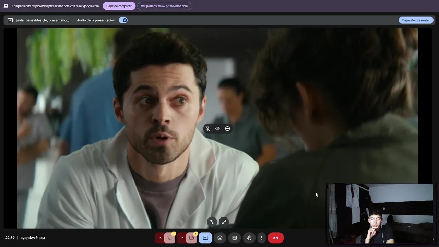
Task: Click 'Compartiendo https://www.primevideo.com' notice text
Action: coord(55,6)
